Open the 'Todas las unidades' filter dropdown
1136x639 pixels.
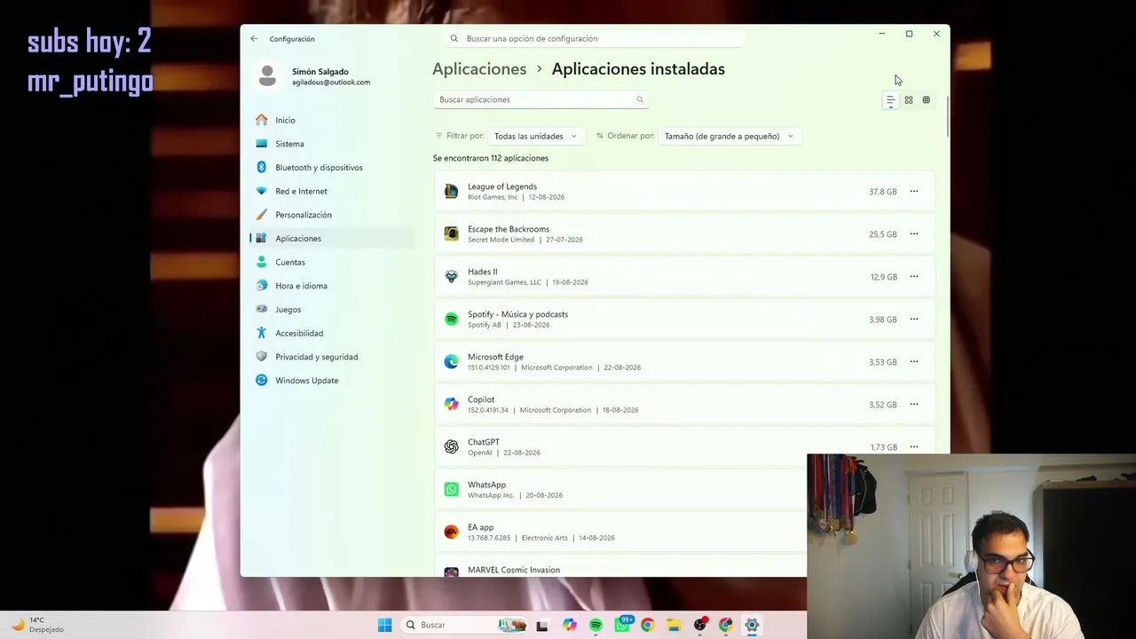[535, 137]
